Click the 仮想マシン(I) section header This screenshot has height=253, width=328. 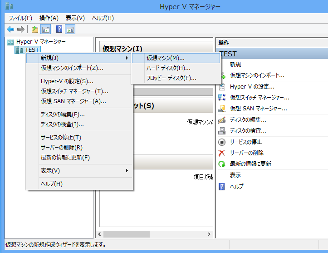tap(122, 49)
